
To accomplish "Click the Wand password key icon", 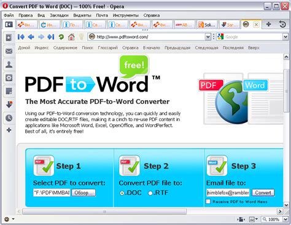I will [82, 37].
